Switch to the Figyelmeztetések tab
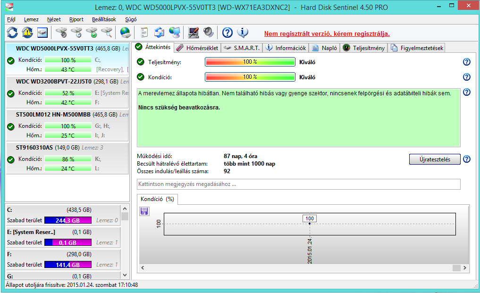The height and width of the screenshot is (293, 480). (x=417, y=48)
